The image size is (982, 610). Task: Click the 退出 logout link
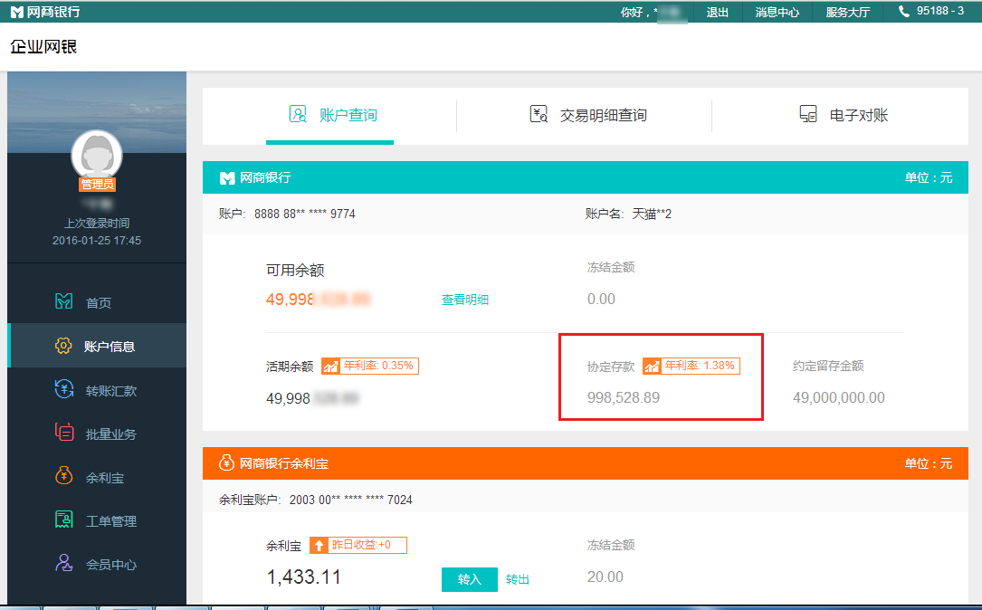coord(717,12)
